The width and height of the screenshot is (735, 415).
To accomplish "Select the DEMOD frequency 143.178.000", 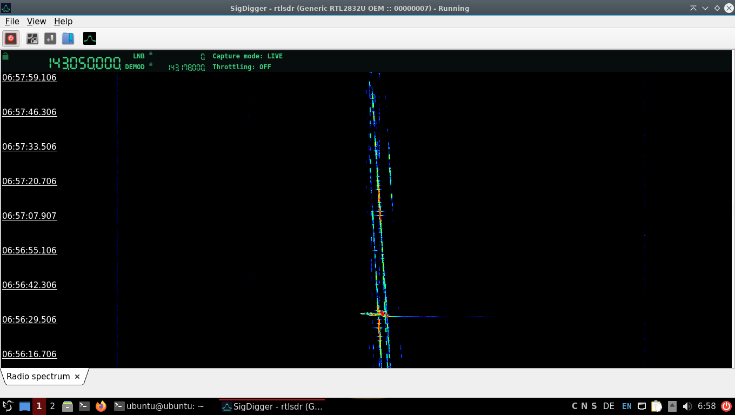I will (x=186, y=68).
